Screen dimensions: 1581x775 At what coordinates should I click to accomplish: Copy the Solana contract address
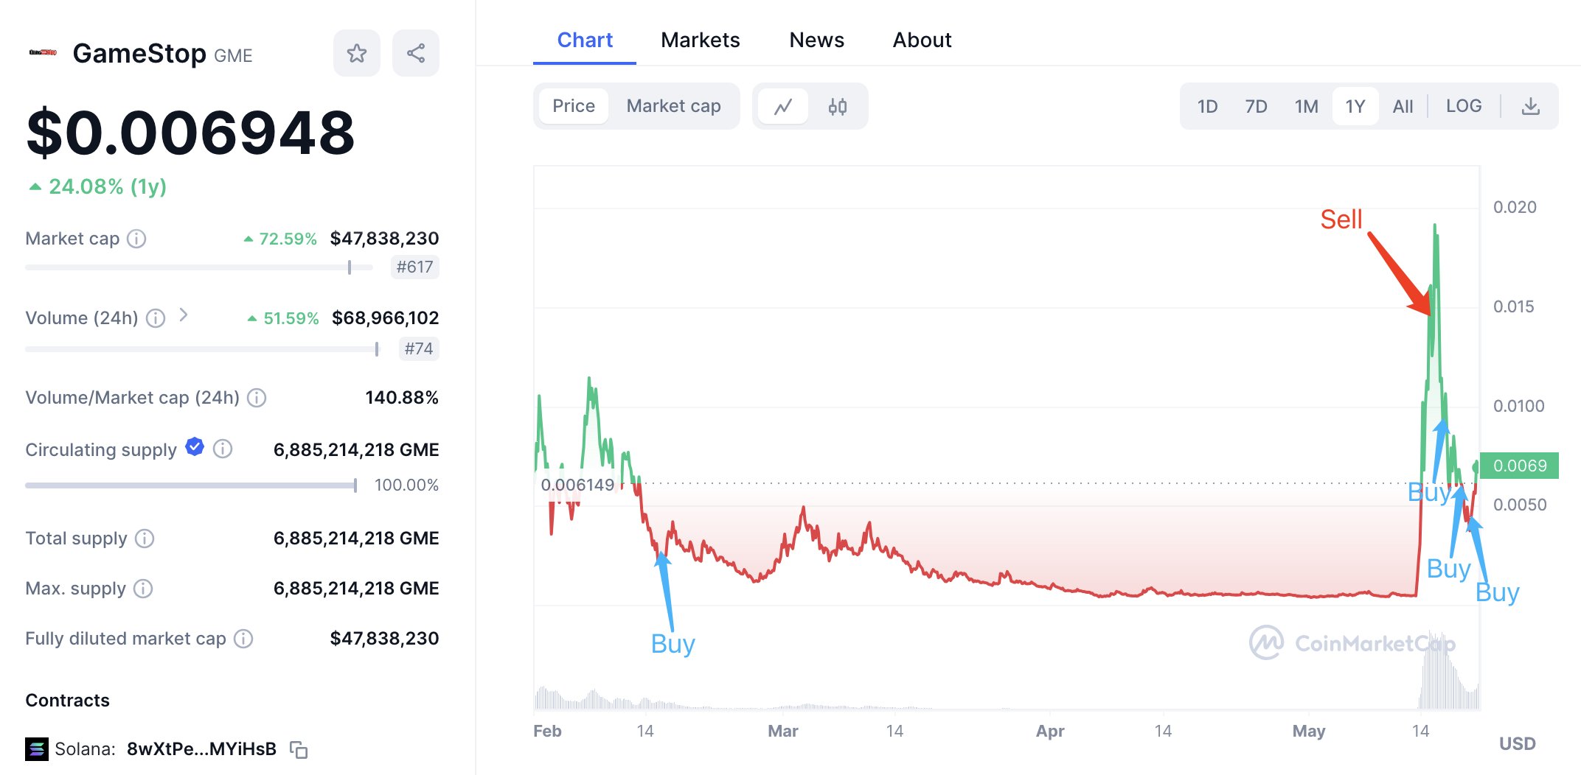coord(299,750)
